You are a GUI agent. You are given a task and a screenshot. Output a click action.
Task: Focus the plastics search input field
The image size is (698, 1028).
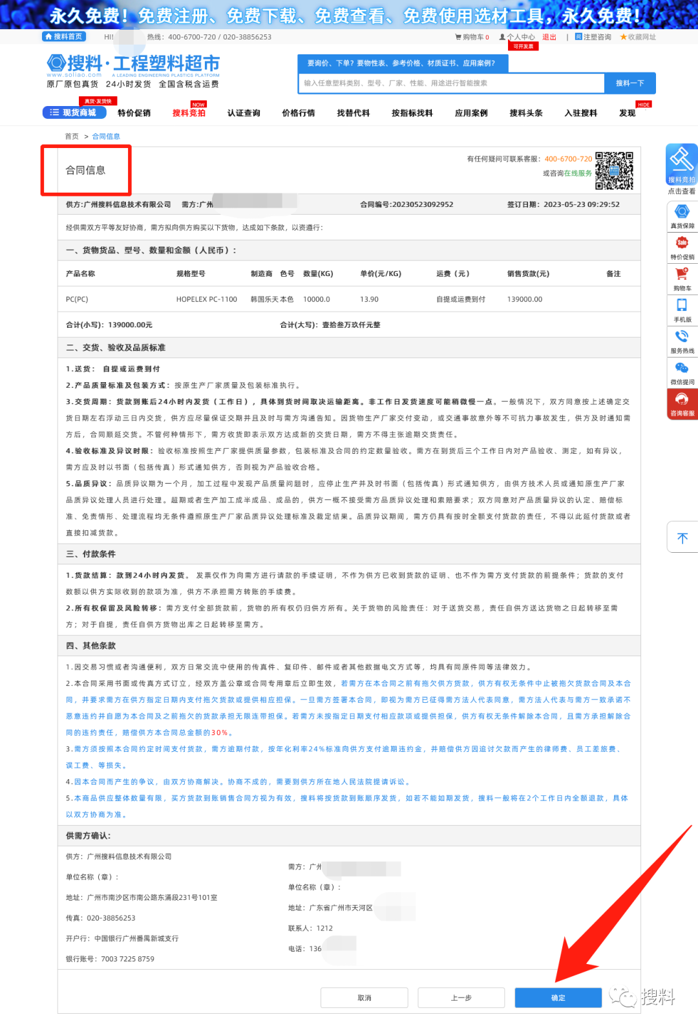(451, 83)
